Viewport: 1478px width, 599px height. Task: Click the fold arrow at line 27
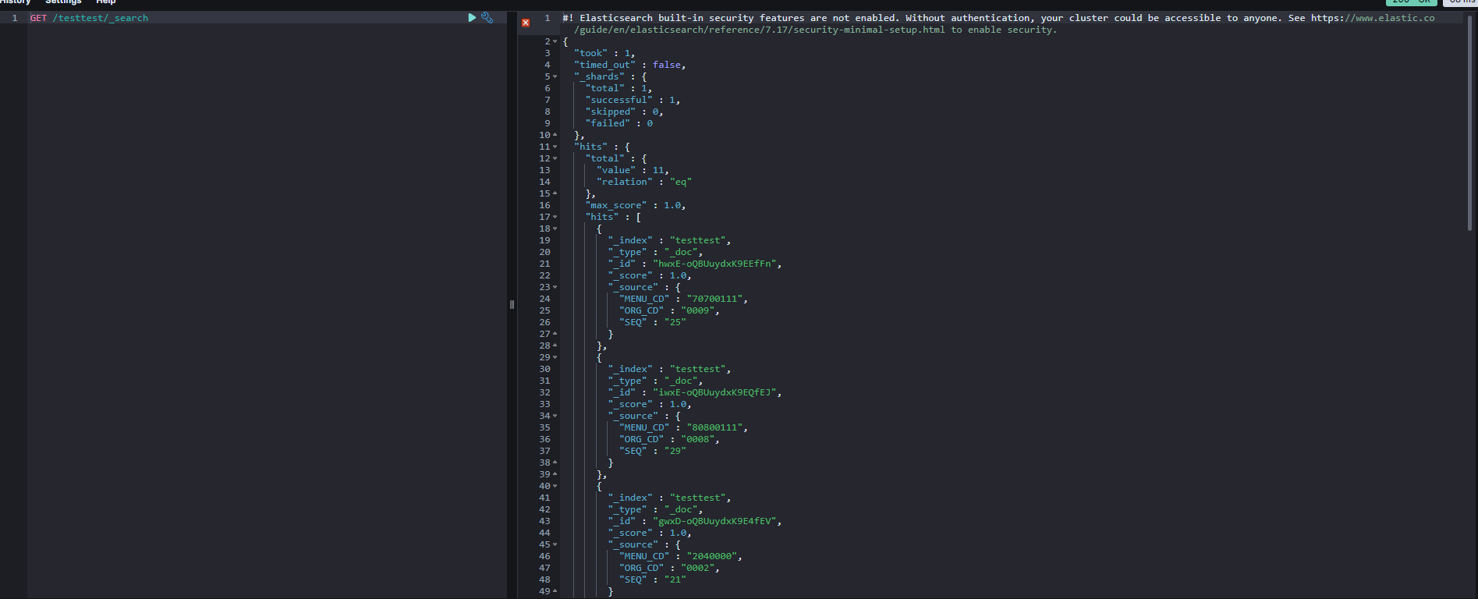pos(555,334)
